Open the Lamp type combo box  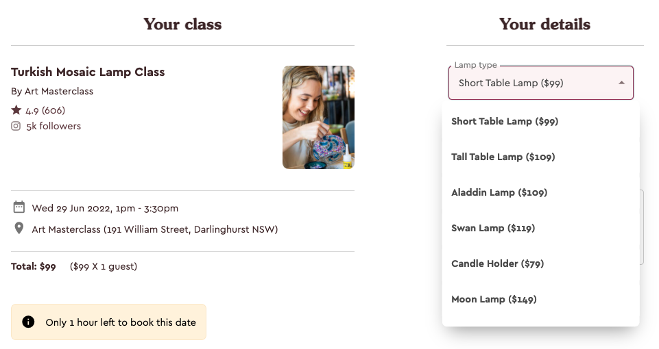541,83
